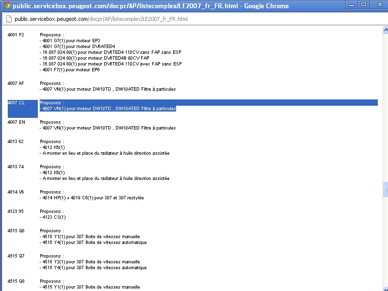The width and height of the screenshot is (388, 291).
Task: Click '4515 Y4(1)' automatique line under 4515 Q7
Action: coord(93,268)
